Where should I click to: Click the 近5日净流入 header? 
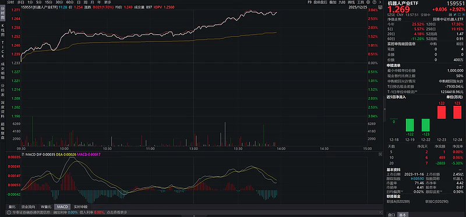pos(396,97)
